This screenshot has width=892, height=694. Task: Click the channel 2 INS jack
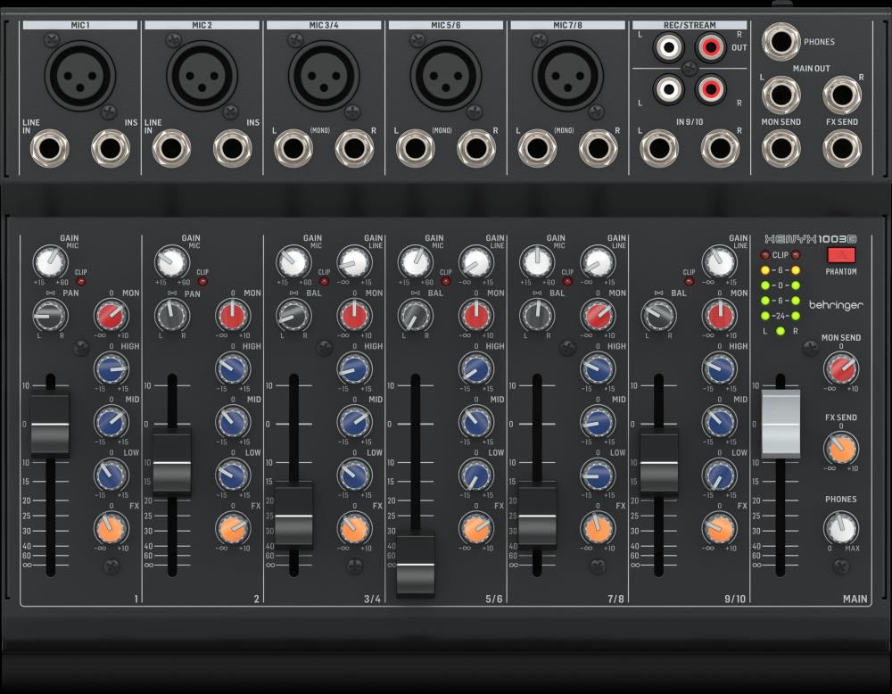point(232,148)
